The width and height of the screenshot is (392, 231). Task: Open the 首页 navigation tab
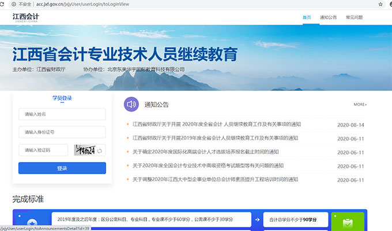307,18
